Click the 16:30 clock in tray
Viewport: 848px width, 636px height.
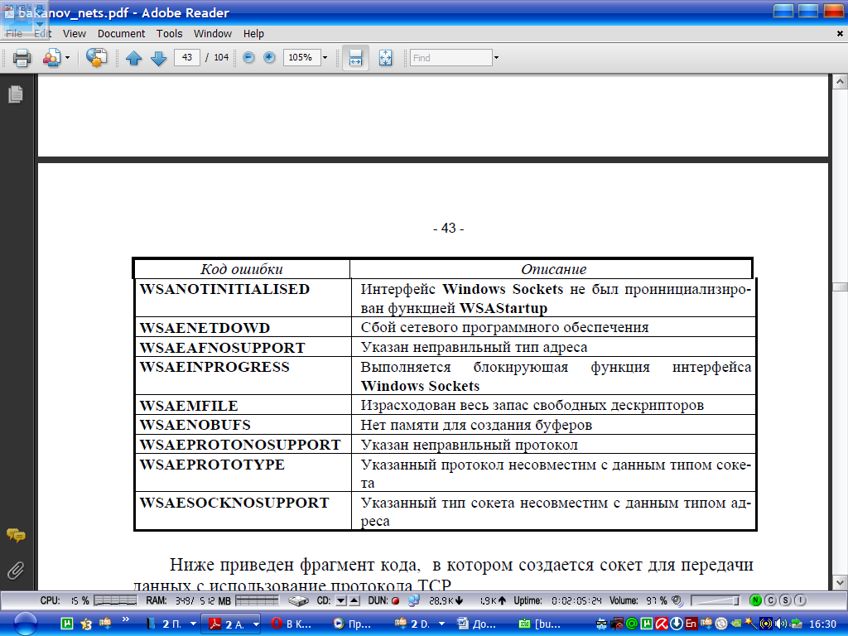coord(822,624)
